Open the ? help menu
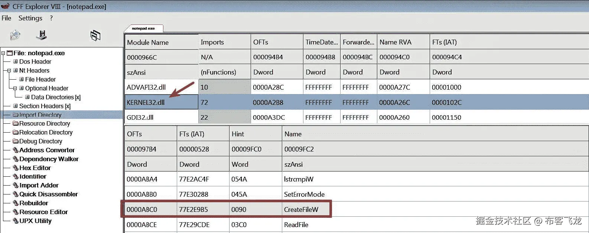The width and height of the screenshot is (589, 233). [x=51, y=18]
